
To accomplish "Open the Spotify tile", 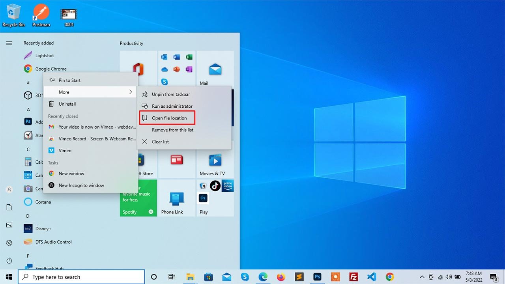I will pos(138,198).
